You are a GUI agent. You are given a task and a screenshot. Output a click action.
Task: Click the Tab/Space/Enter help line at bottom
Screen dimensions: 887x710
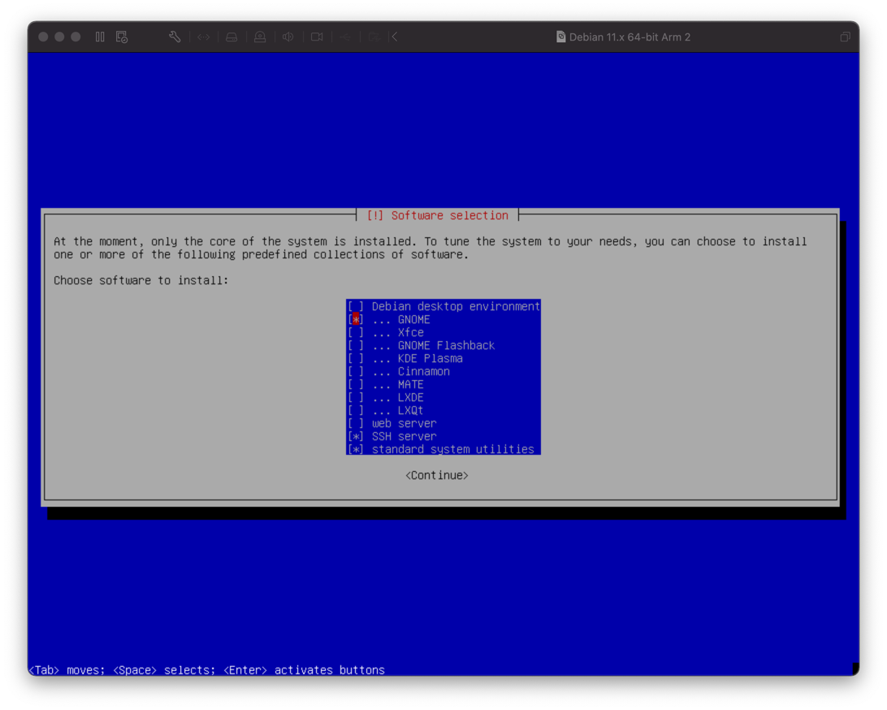pos(207,670)
